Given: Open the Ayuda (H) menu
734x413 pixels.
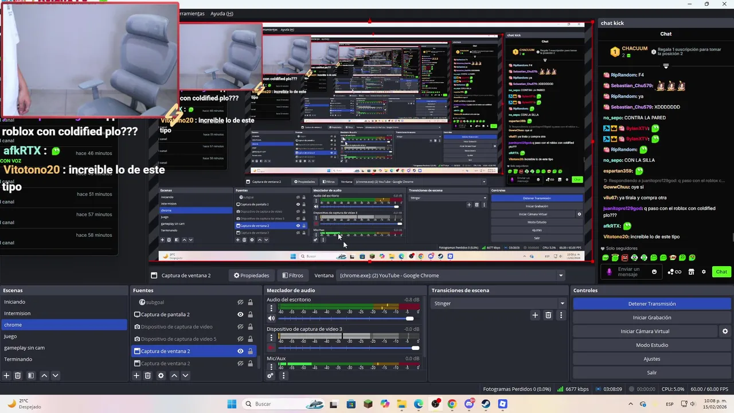Looking at the screenshot, I should pyautogui.click(x=222, y=13).
